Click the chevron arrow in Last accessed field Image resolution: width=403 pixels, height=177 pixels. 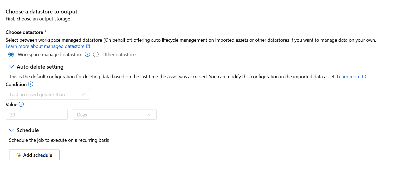click(83, 95)
